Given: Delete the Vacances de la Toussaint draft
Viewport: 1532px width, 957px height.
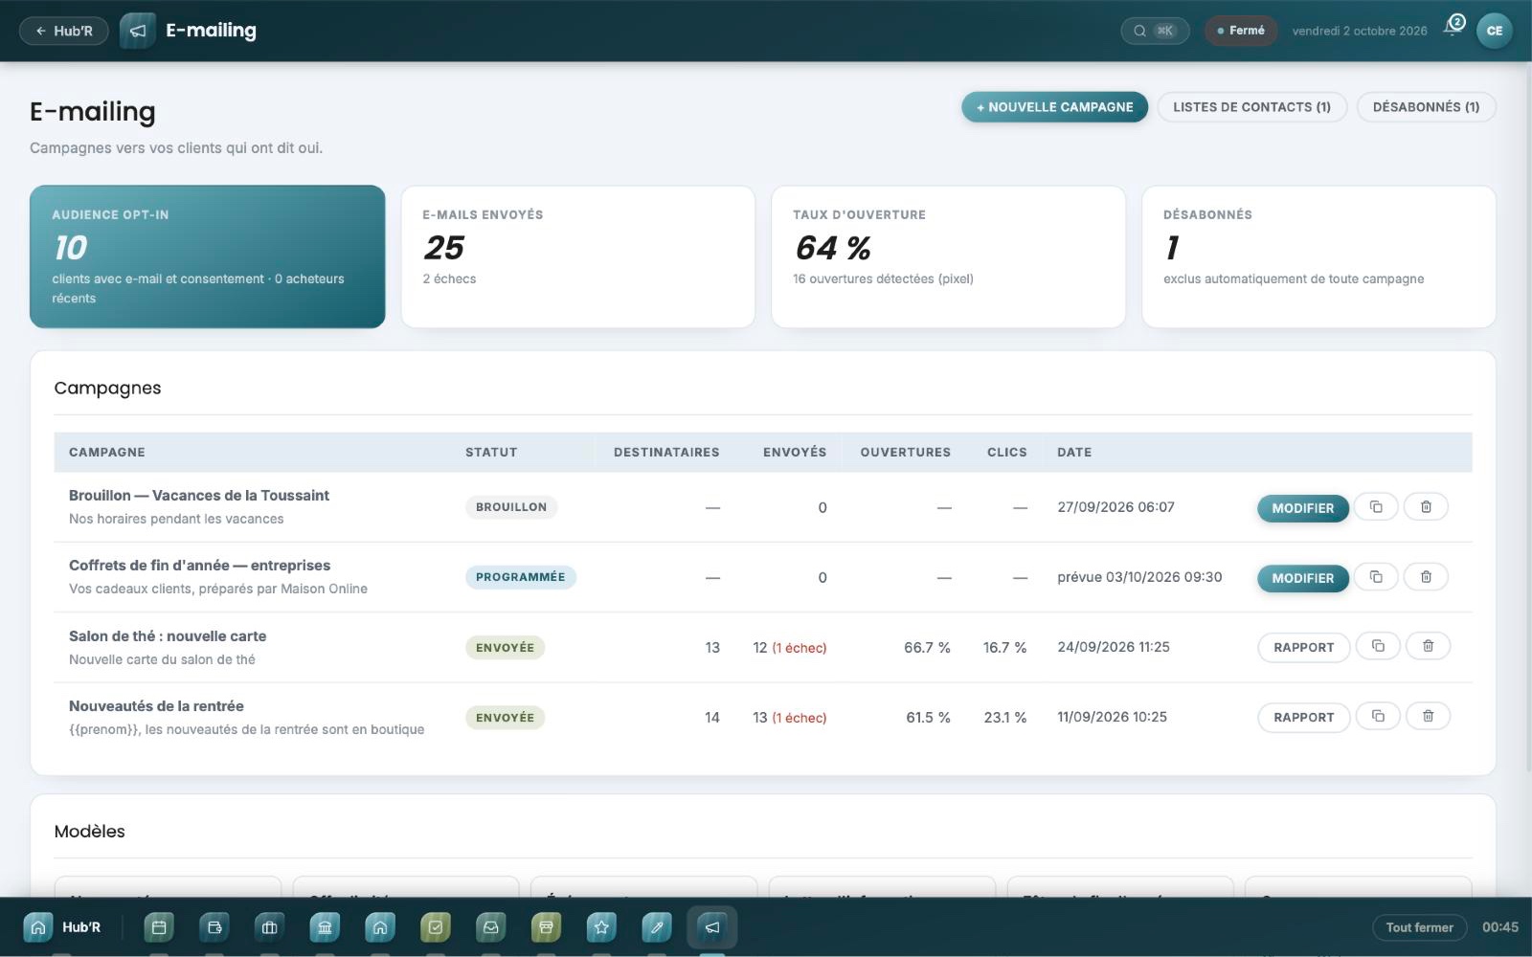Looking at the screenshot, I should point(1426,507).
